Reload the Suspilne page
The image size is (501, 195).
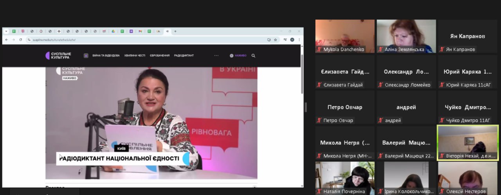click(x=20, y=40)
